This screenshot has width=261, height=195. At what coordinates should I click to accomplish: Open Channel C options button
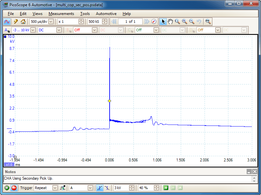pos(130,30)
